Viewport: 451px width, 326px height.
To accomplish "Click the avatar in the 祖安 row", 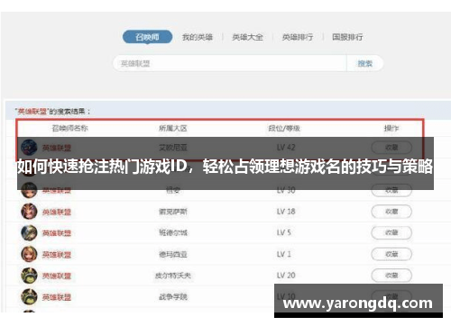I will 29,190.
